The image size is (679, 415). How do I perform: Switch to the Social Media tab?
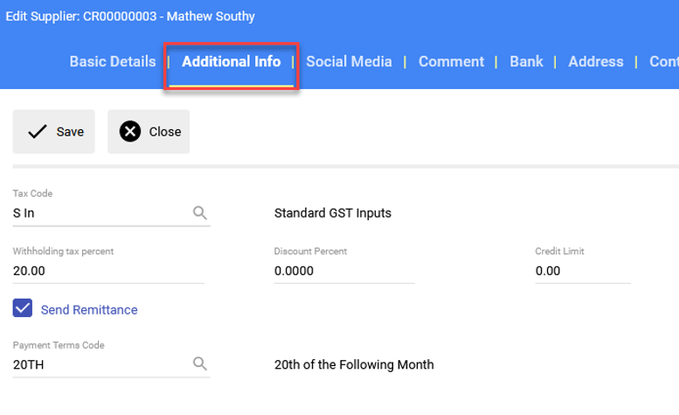pos(349,61)
